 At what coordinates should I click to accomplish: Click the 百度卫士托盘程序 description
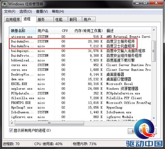point(120,46)
